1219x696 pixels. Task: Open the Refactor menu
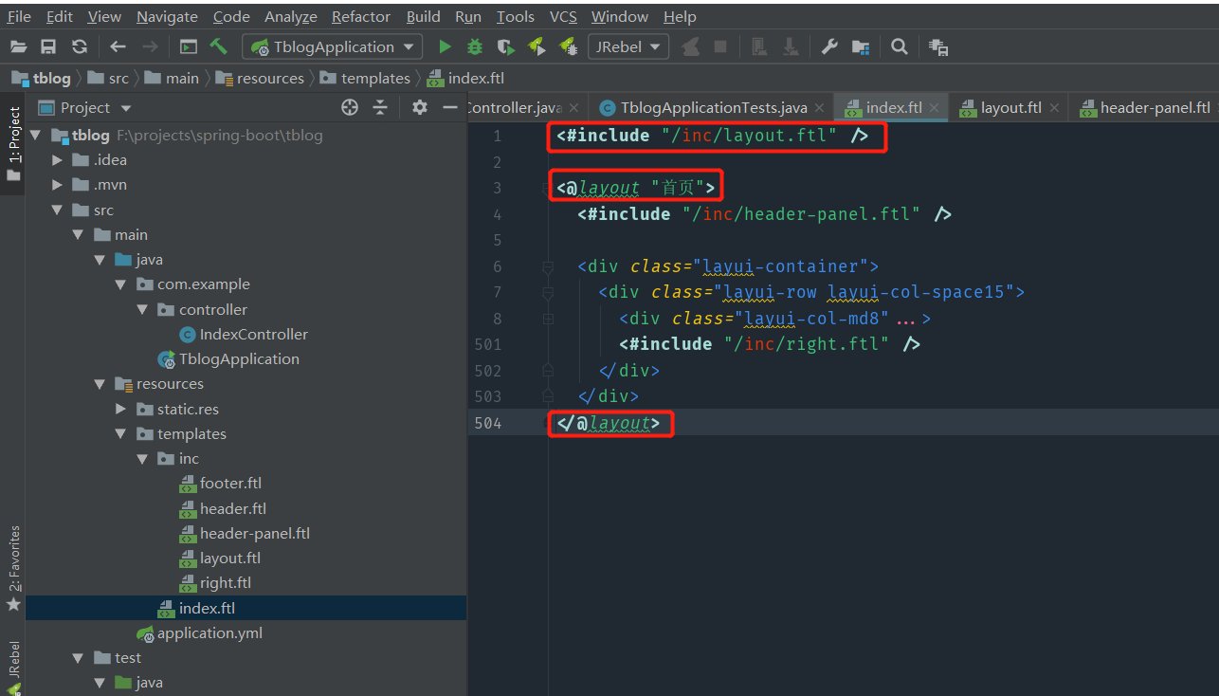(x=361, y=16)
